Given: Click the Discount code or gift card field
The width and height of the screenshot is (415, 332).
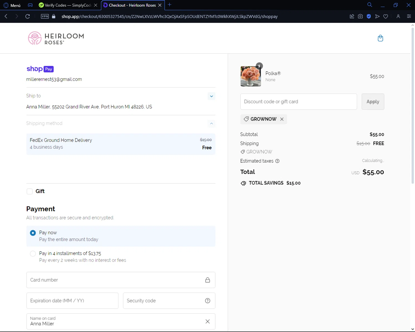Looking at the screenshot, I should coord(299,102).
